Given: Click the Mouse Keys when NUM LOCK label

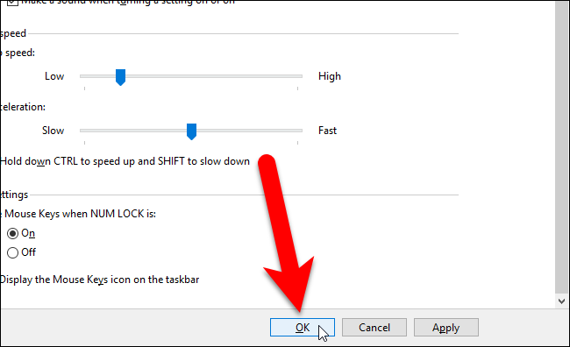Looking at the screenshot, I should click(78, 214).
